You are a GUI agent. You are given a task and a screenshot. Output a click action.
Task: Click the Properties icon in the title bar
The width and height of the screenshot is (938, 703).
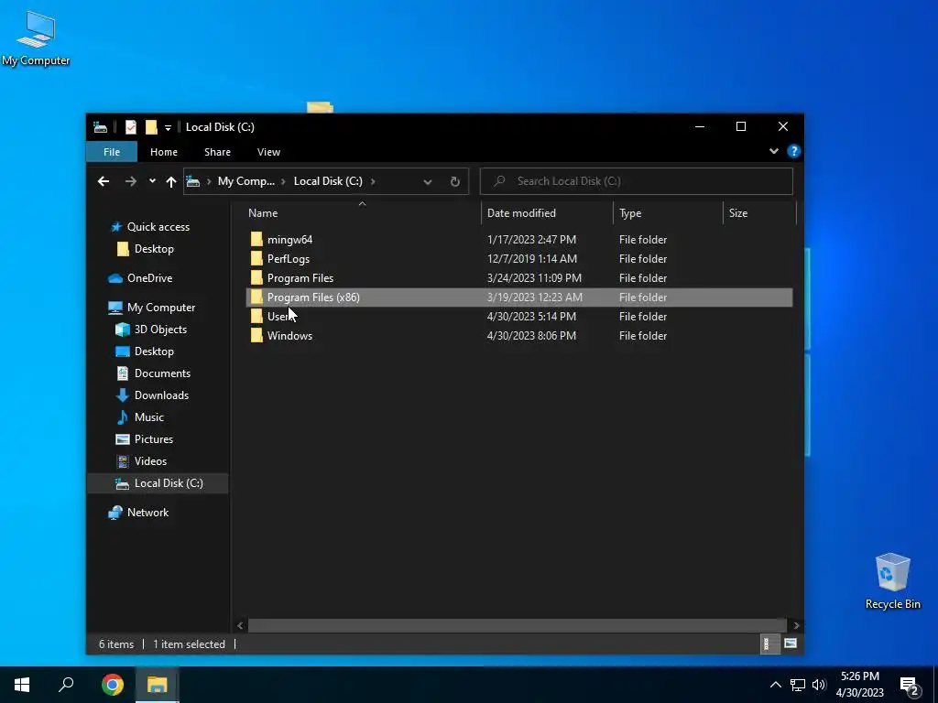130,126
